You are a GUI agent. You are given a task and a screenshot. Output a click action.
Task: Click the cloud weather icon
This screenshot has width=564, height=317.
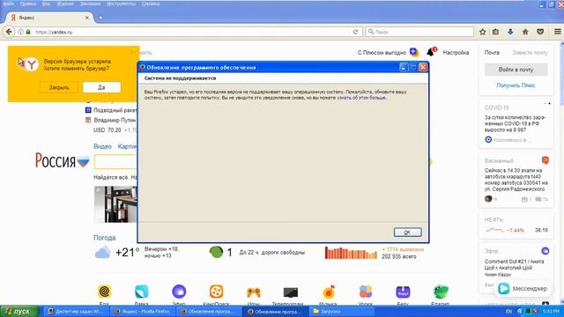pos(102,253)
